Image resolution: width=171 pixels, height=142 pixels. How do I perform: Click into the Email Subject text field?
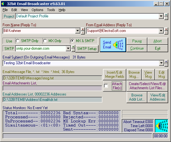[x=81, y=63]
